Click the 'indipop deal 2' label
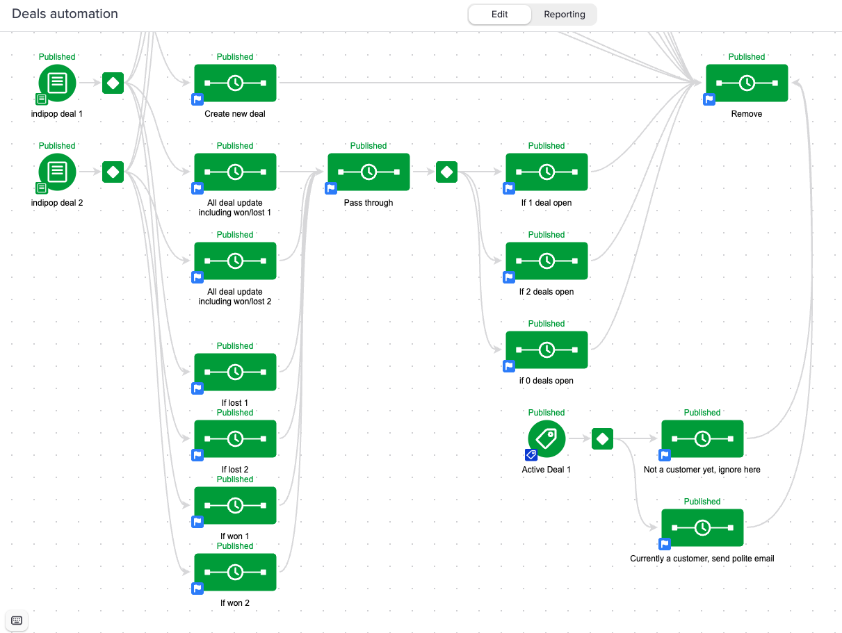This screenshot has height=633, width=842. [x=57, y=203]
